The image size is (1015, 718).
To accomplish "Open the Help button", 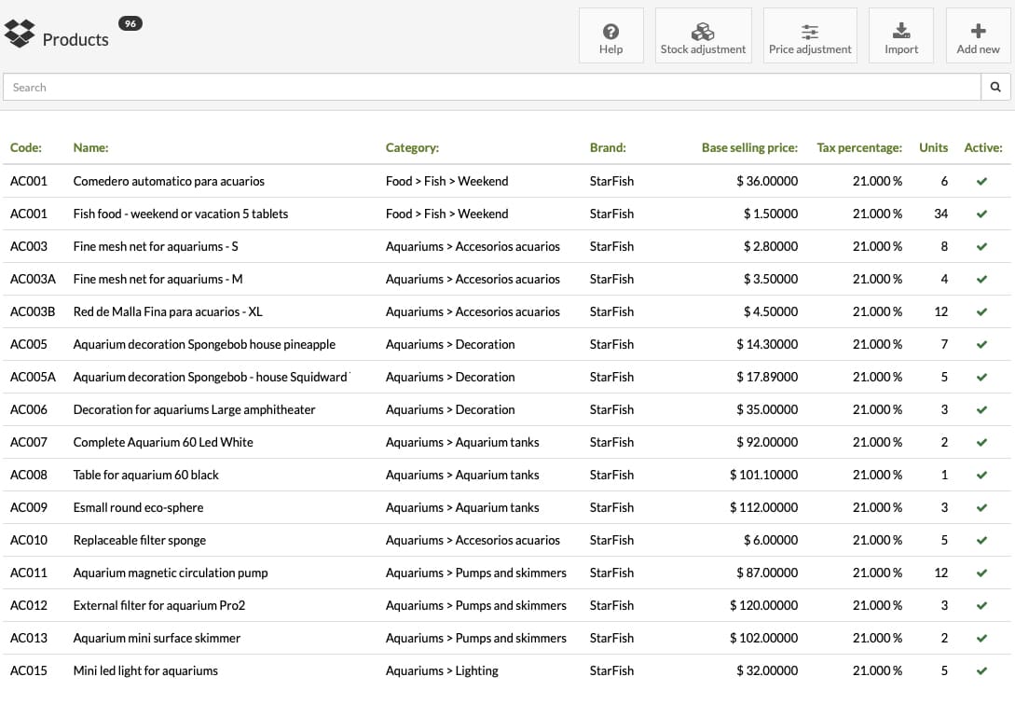I will point(610,35).
